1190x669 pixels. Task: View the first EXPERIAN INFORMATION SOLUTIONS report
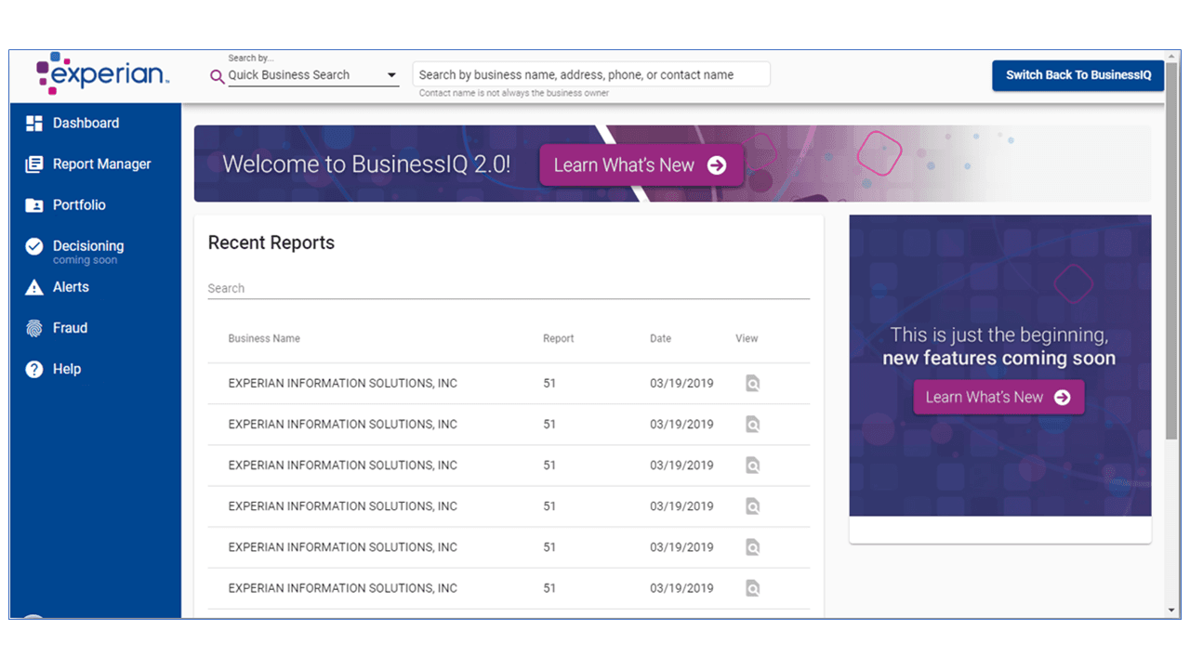[x=751, y=383]
